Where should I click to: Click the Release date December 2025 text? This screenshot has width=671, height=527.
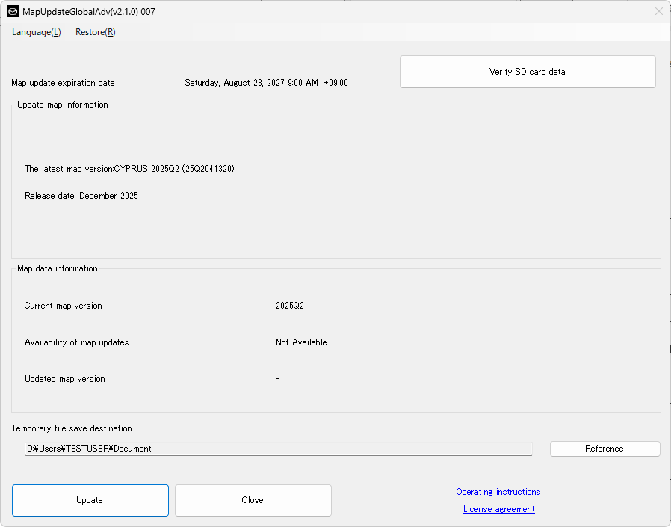coord(81,196)
